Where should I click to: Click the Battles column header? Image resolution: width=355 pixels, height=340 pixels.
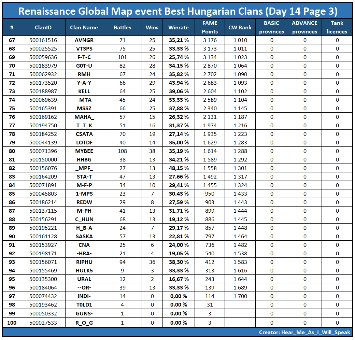pyautogui.click(x=122, y=27)
